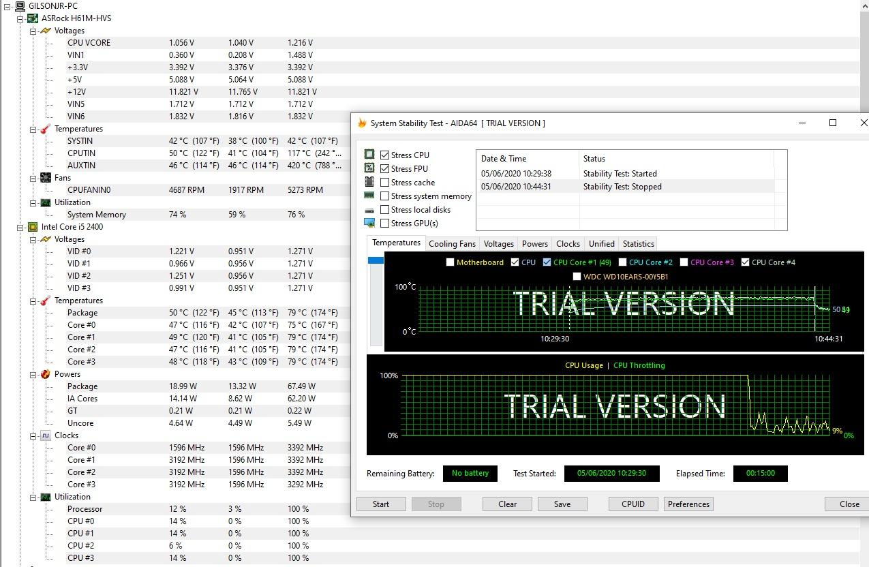This screenshot has width=869, height=567.
Task: Collapse the motherboard Temperatures group
Action: click(x=33, y=129)
